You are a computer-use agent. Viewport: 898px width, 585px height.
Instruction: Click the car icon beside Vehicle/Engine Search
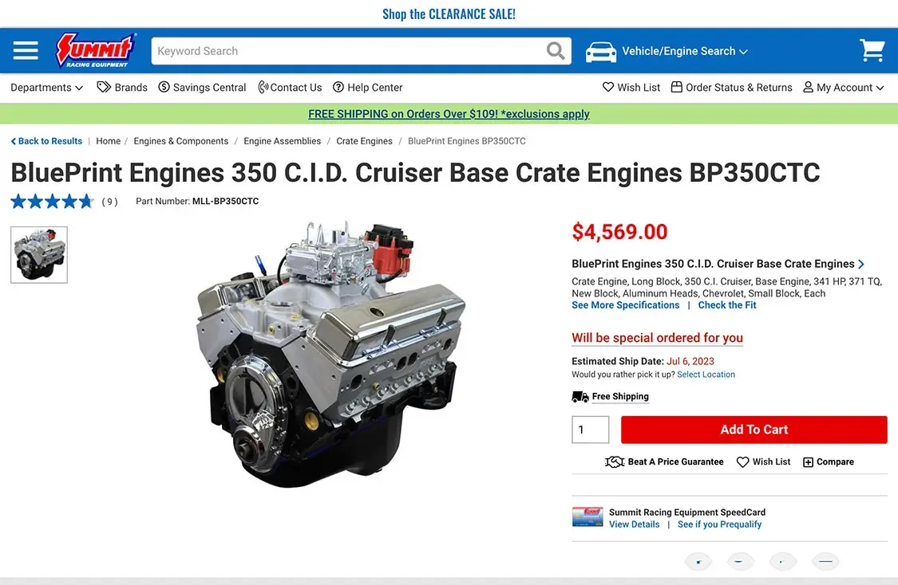point(601,52)
